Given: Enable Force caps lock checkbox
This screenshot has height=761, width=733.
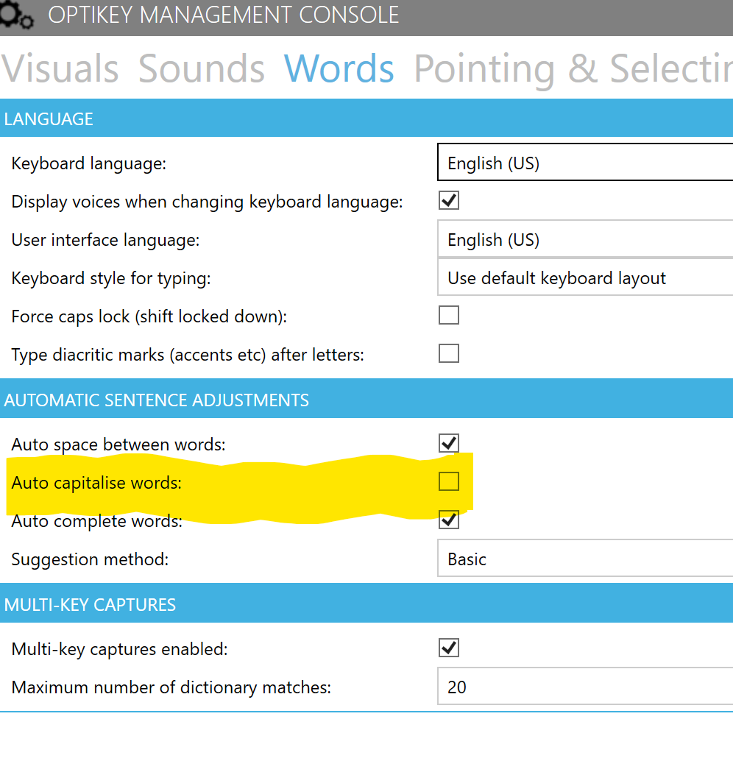Looking at the screenshot, I should pos(448,315).
